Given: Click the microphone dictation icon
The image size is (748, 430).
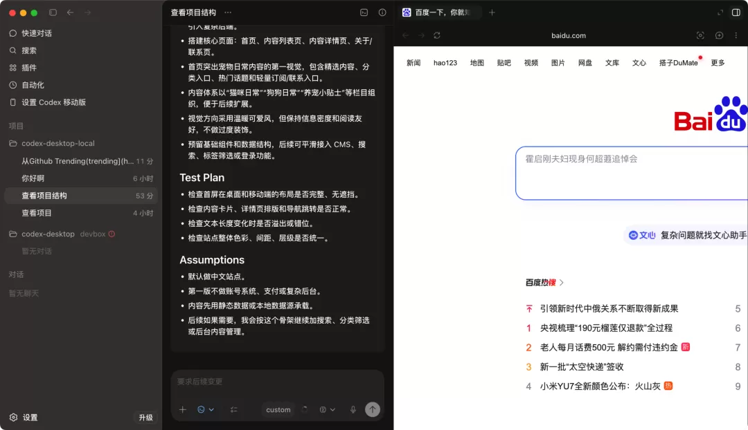Looking at the screenshot, I should click(x=353, y=409).
